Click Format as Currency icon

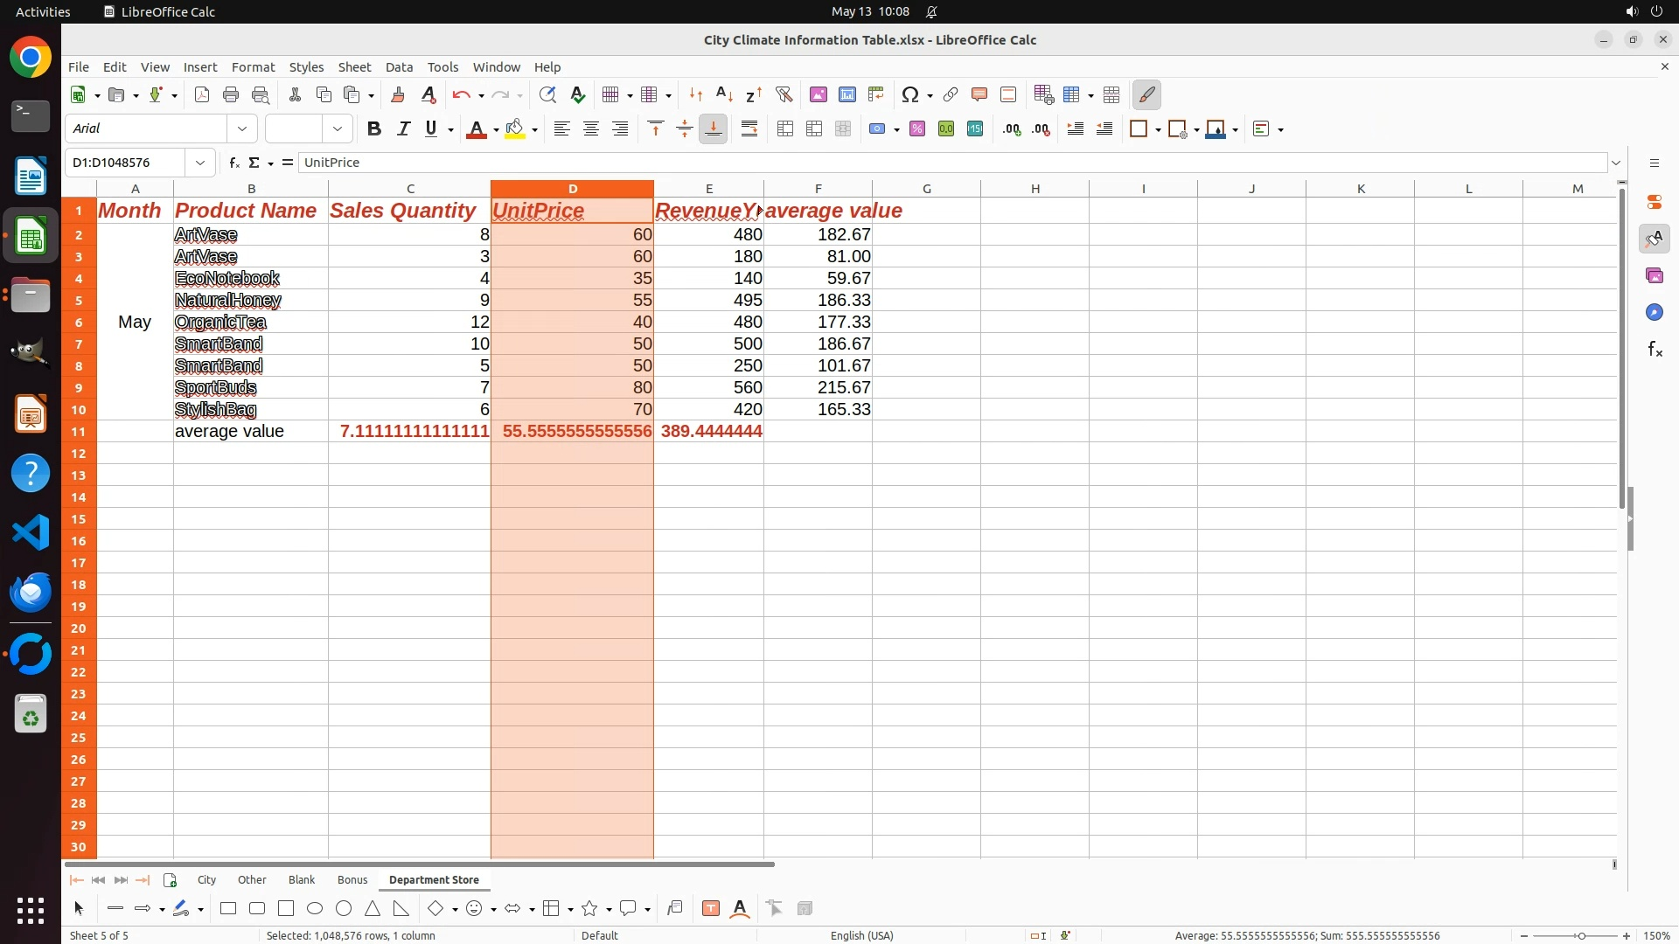pyautogui.click(x=877, y=129)
